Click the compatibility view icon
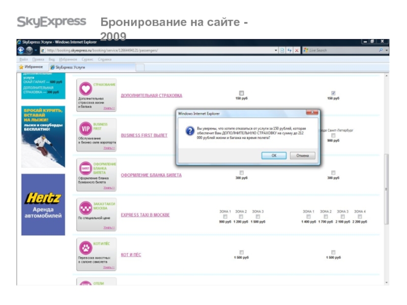 coord(282,50)
